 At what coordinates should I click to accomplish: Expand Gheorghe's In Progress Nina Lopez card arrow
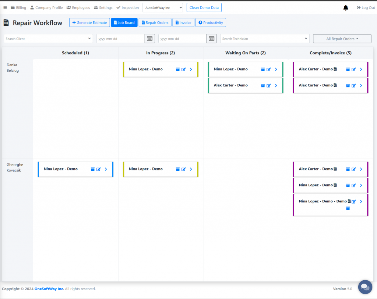(x=191, y=169)
